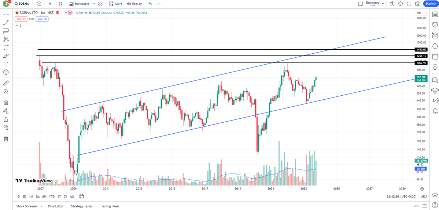This screenshot has width=439, height=210.
Task: Select the YTD date range
Action: pyautogui.click(x=52, y=196)
